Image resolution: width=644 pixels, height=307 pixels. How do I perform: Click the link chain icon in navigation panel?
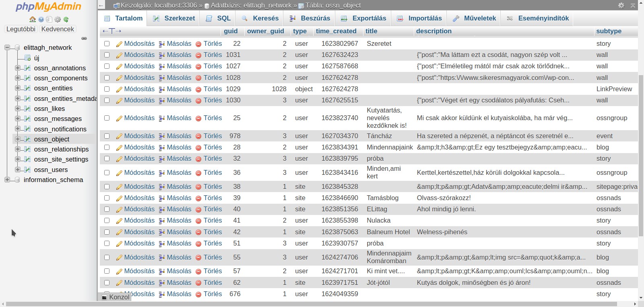(x=84, y=39)
